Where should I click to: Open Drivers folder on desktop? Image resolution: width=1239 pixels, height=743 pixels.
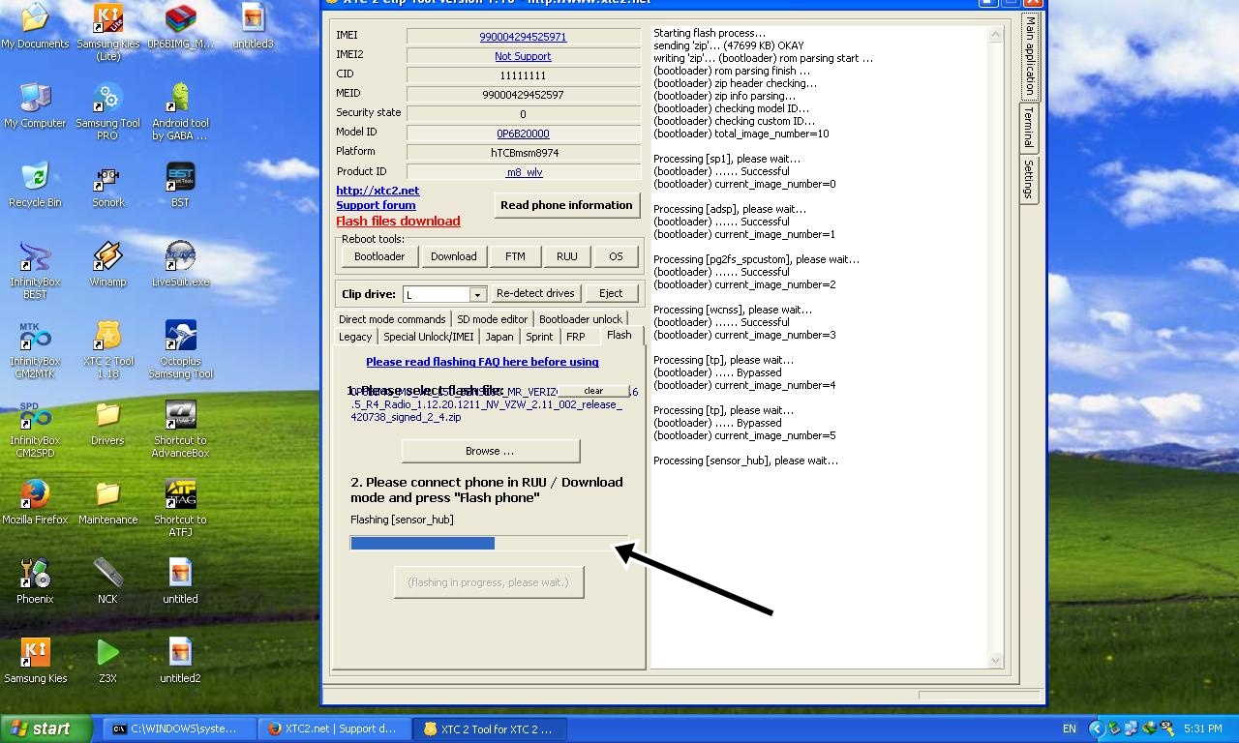tap(107, 422)
